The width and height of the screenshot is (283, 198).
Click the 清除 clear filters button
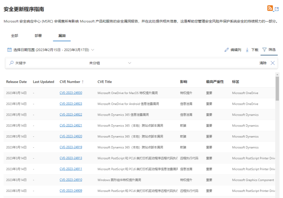pos(263,63)
